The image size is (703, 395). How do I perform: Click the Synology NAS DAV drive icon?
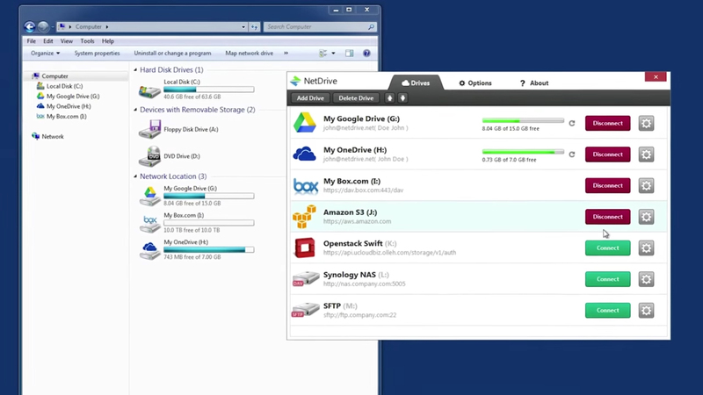(x=305, y=278)
